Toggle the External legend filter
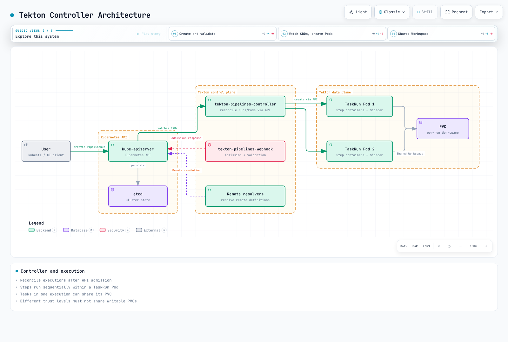 (151, 230)
